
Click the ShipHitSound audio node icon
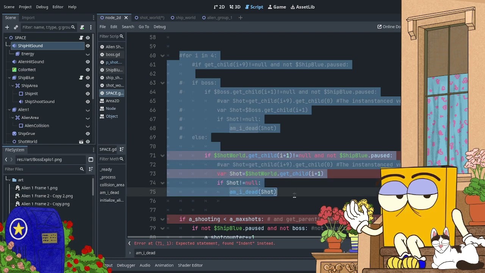pyautogui.click(x=14, y=46)
